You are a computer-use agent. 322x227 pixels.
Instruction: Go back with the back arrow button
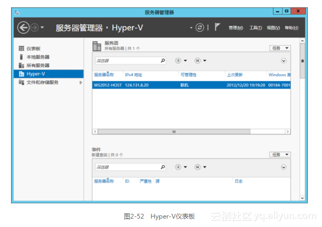point(23,27)
